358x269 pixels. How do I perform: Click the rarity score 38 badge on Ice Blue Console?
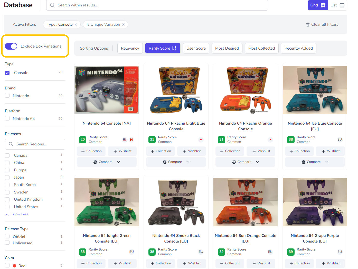[291, 140]
